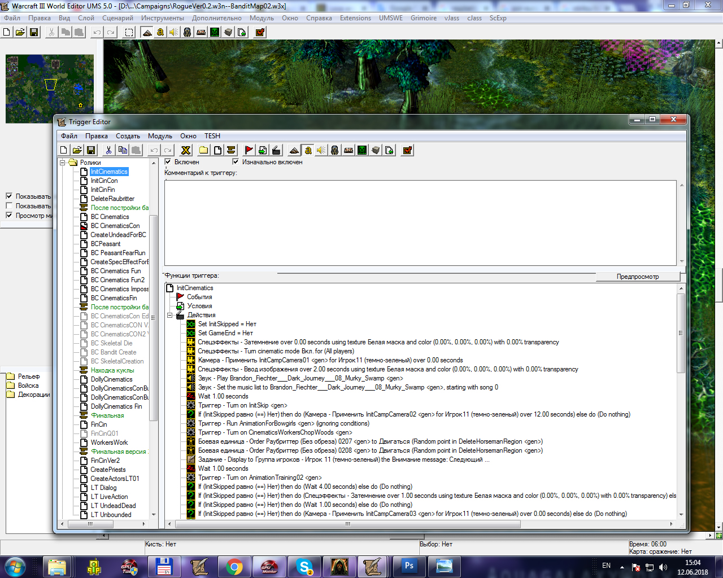This screenshot has width=723, height=578.
Task: Add a new event with the red flag icon
Action: [x=249, y=150]
